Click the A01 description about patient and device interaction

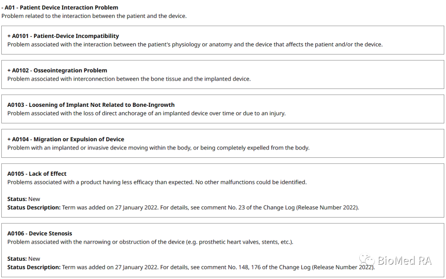click(x=94, y=16)
